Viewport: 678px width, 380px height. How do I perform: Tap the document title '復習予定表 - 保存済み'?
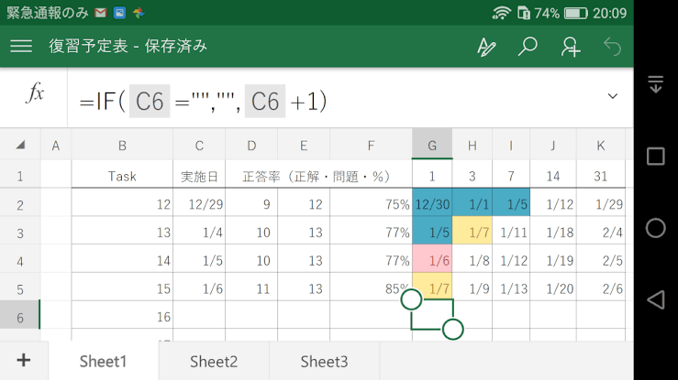[x=128, y=46]
